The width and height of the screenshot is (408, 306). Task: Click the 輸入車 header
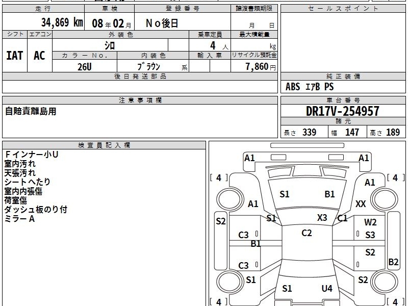coord(210,56)
